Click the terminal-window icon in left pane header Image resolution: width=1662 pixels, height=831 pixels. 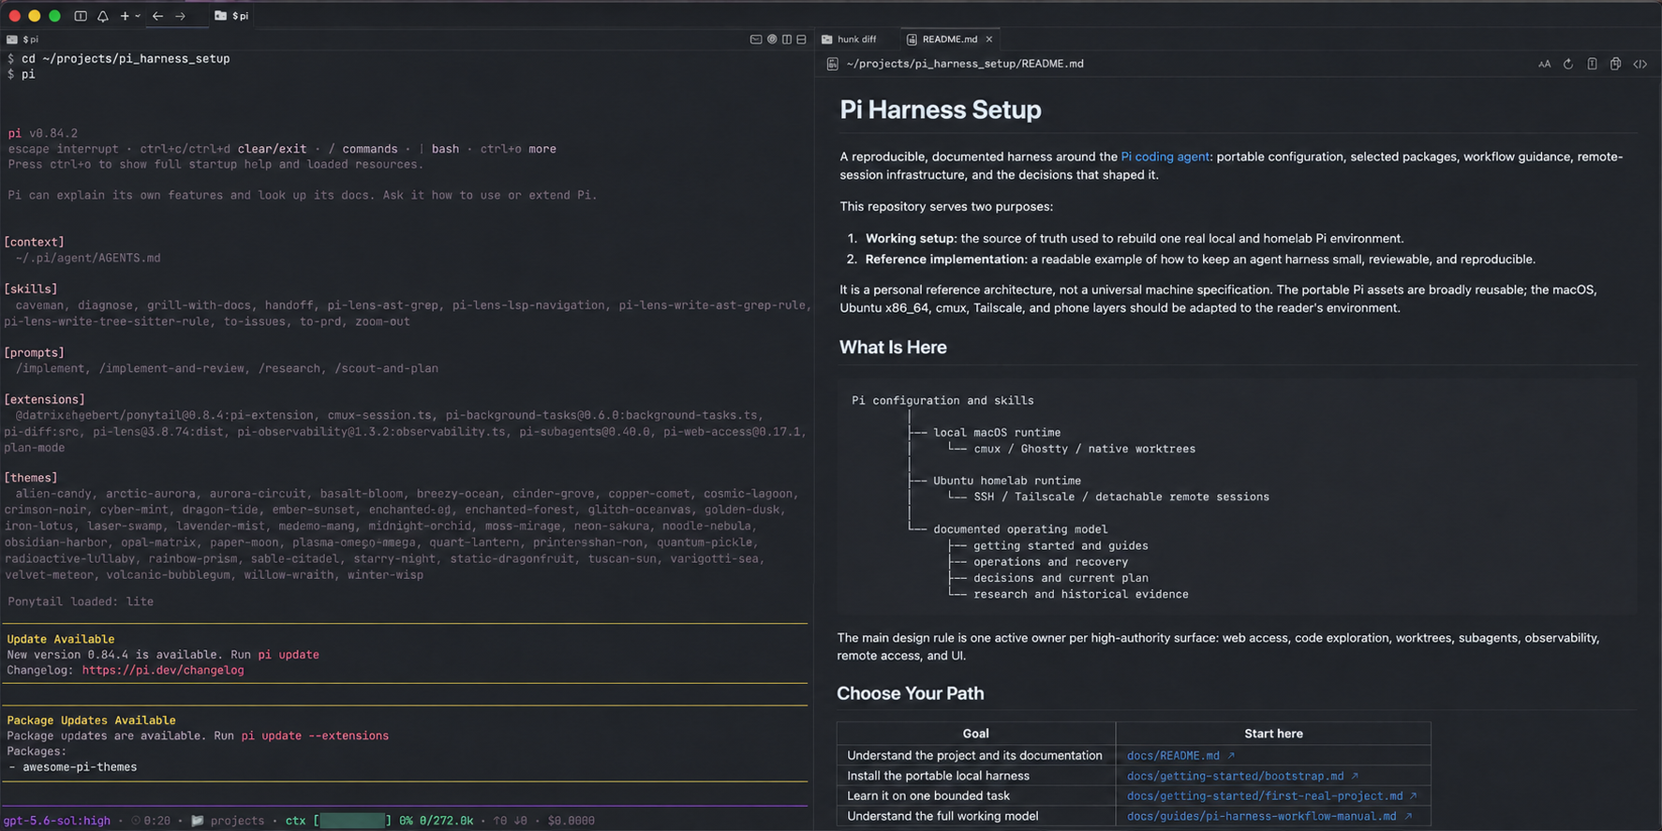(756, 39)
